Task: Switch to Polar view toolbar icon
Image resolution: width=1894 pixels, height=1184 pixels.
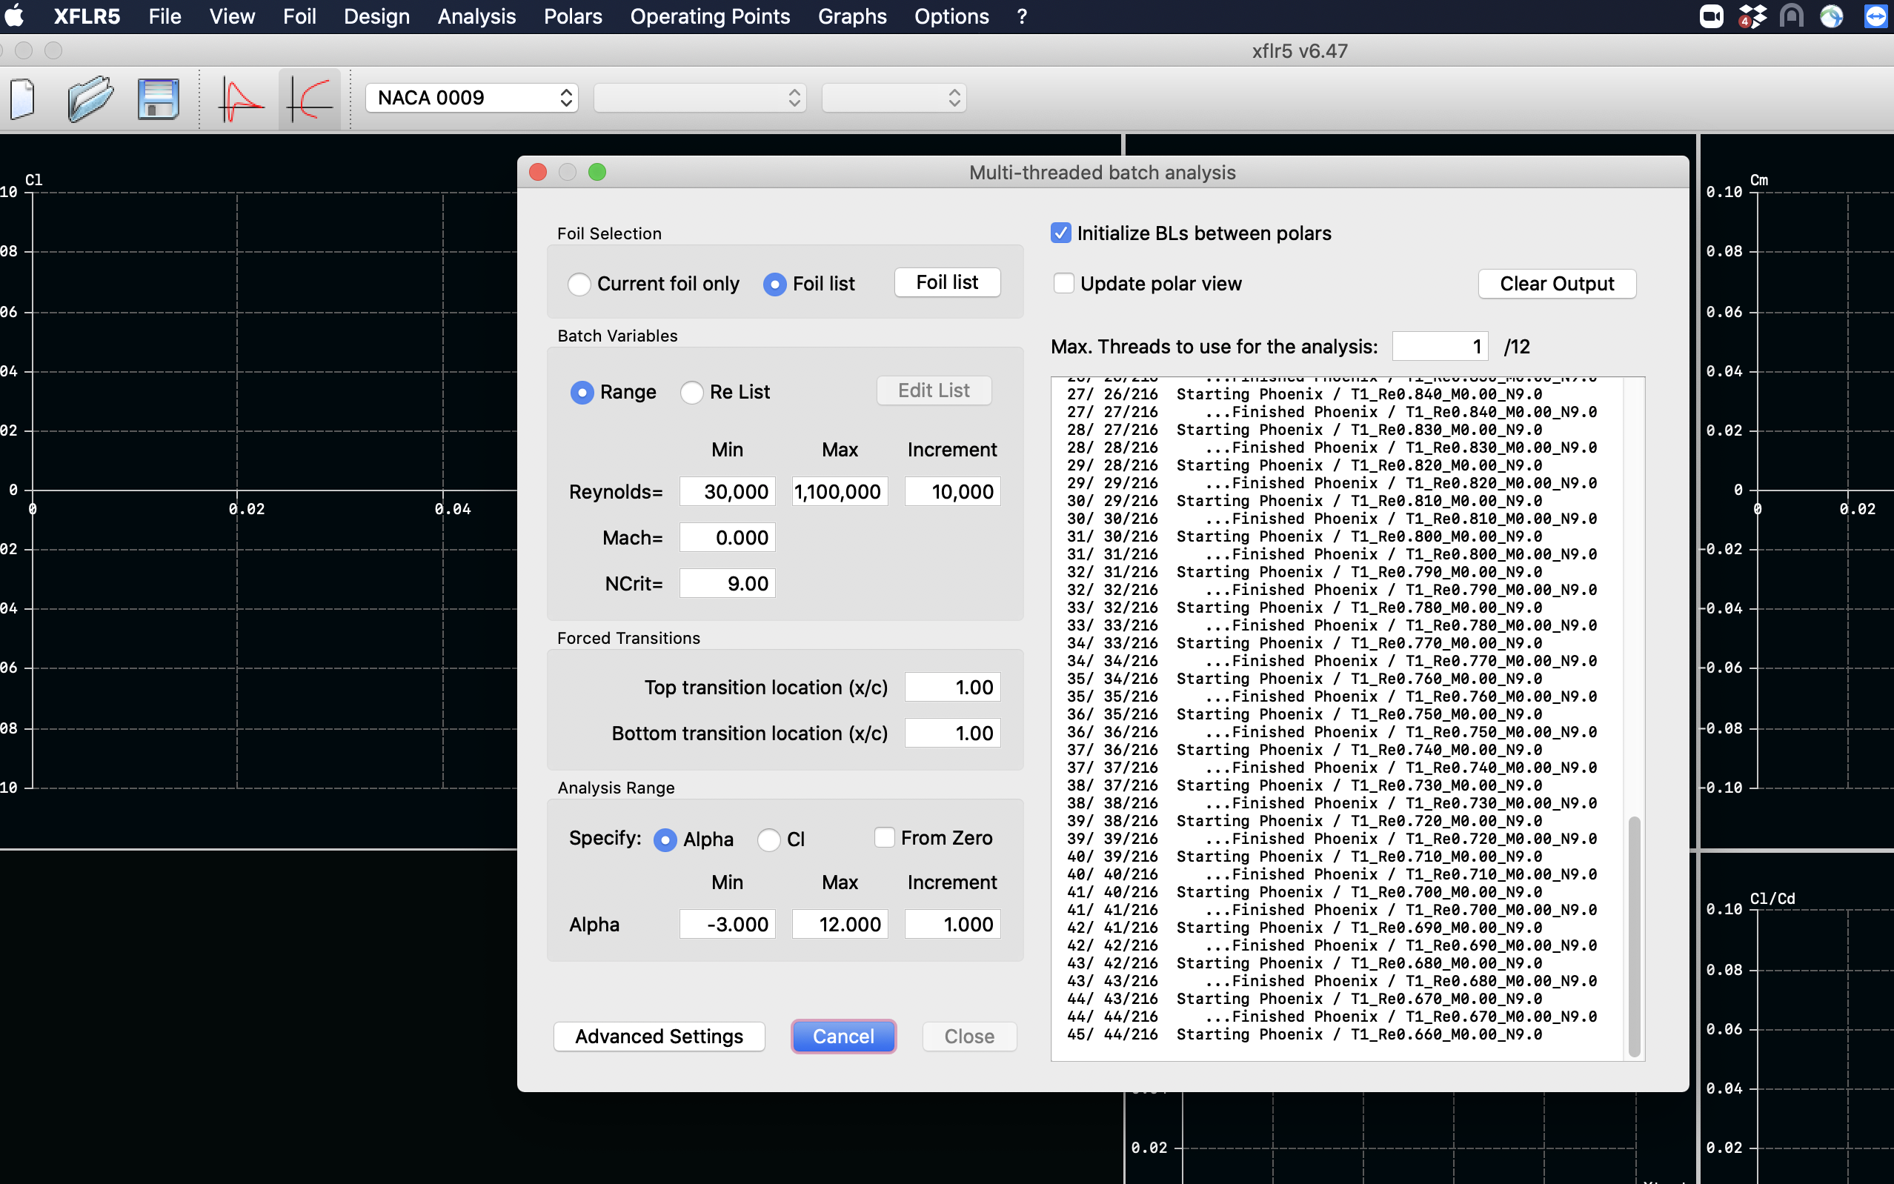Action: [310, 99]
